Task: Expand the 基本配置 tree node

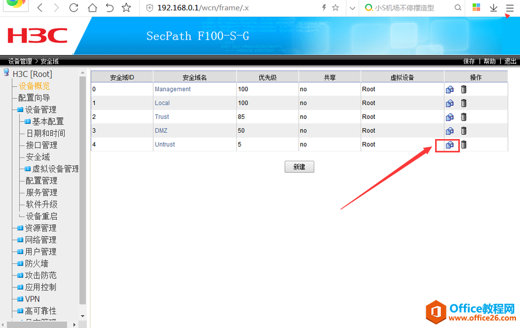Action: pyautogui.click(x=28, y=122)
